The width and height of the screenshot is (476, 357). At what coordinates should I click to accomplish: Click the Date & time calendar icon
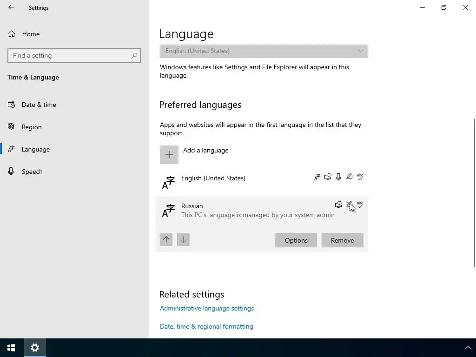pos(11,105)
